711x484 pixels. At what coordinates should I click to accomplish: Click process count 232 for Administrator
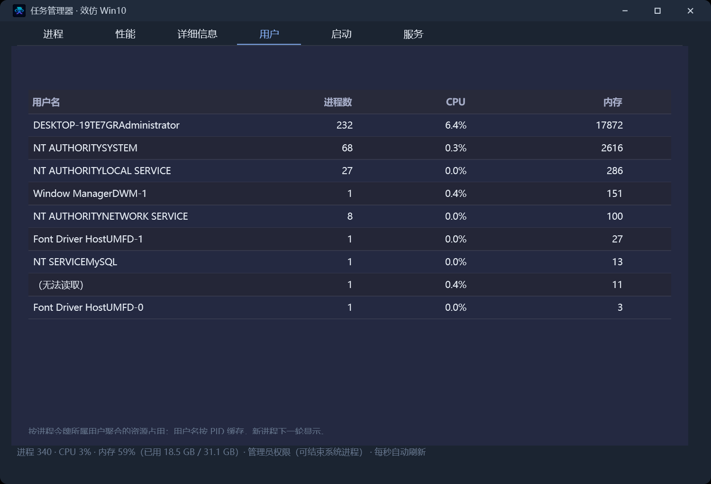pos(345,125)
